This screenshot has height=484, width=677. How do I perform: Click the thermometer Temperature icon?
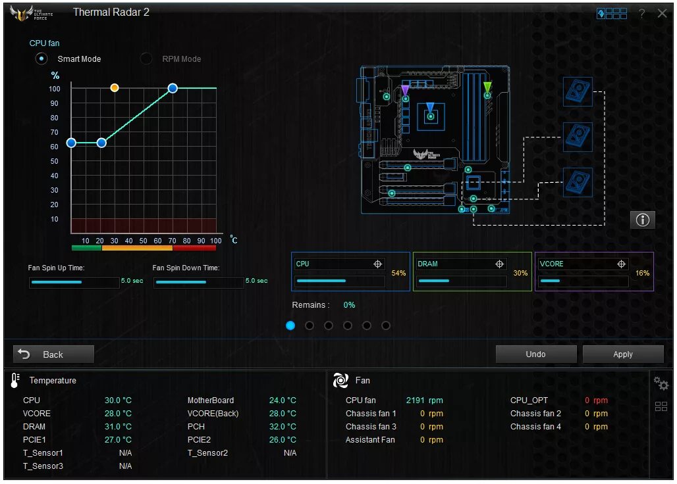(15, 381)
